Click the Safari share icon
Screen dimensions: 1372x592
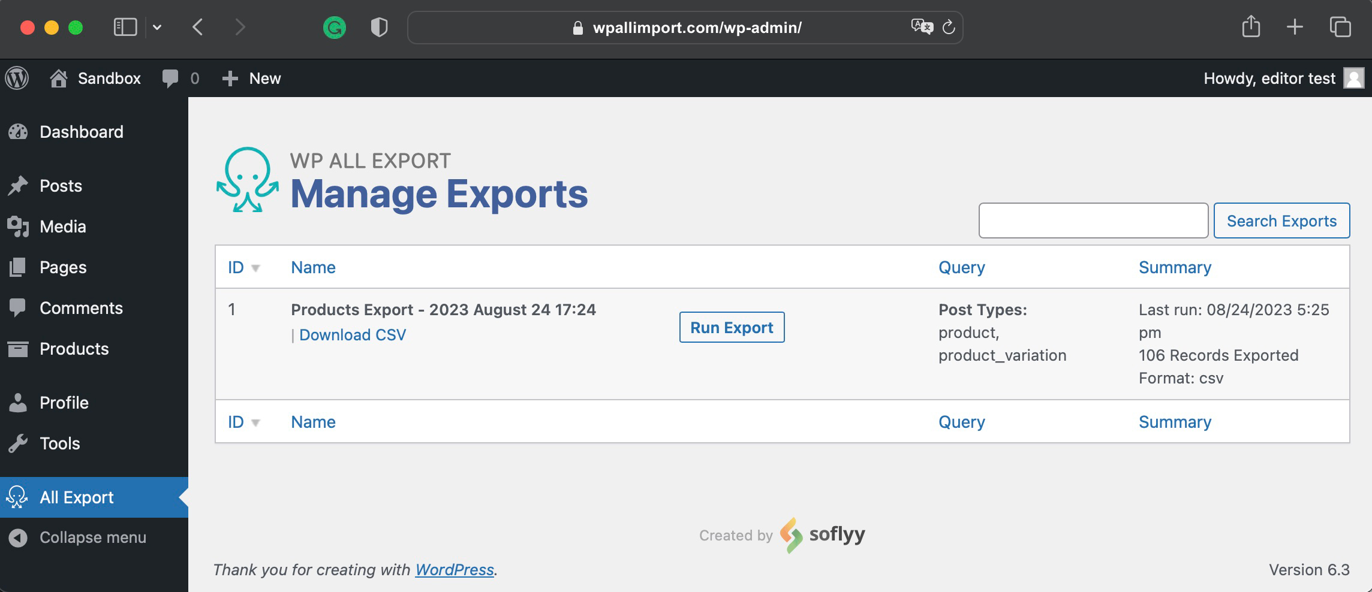point(1251,27)
